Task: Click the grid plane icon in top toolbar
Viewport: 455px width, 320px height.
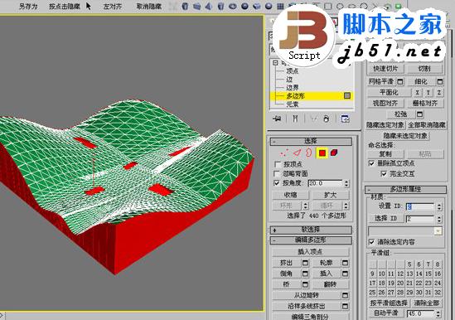Action: coord(280,6)
